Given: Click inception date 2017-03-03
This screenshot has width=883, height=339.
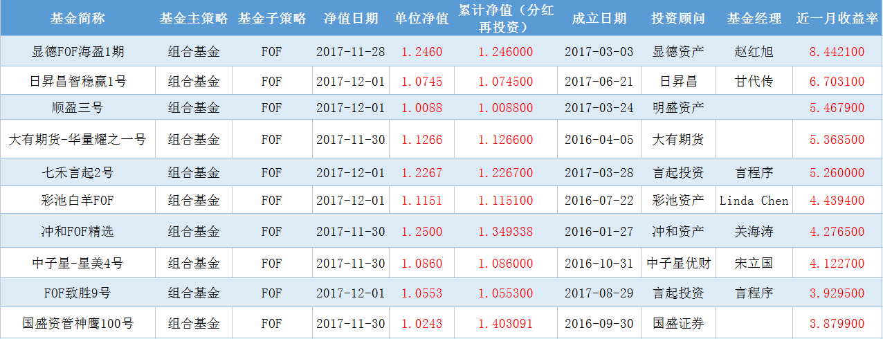Looking at the screenshot, I should click(599, 52).
